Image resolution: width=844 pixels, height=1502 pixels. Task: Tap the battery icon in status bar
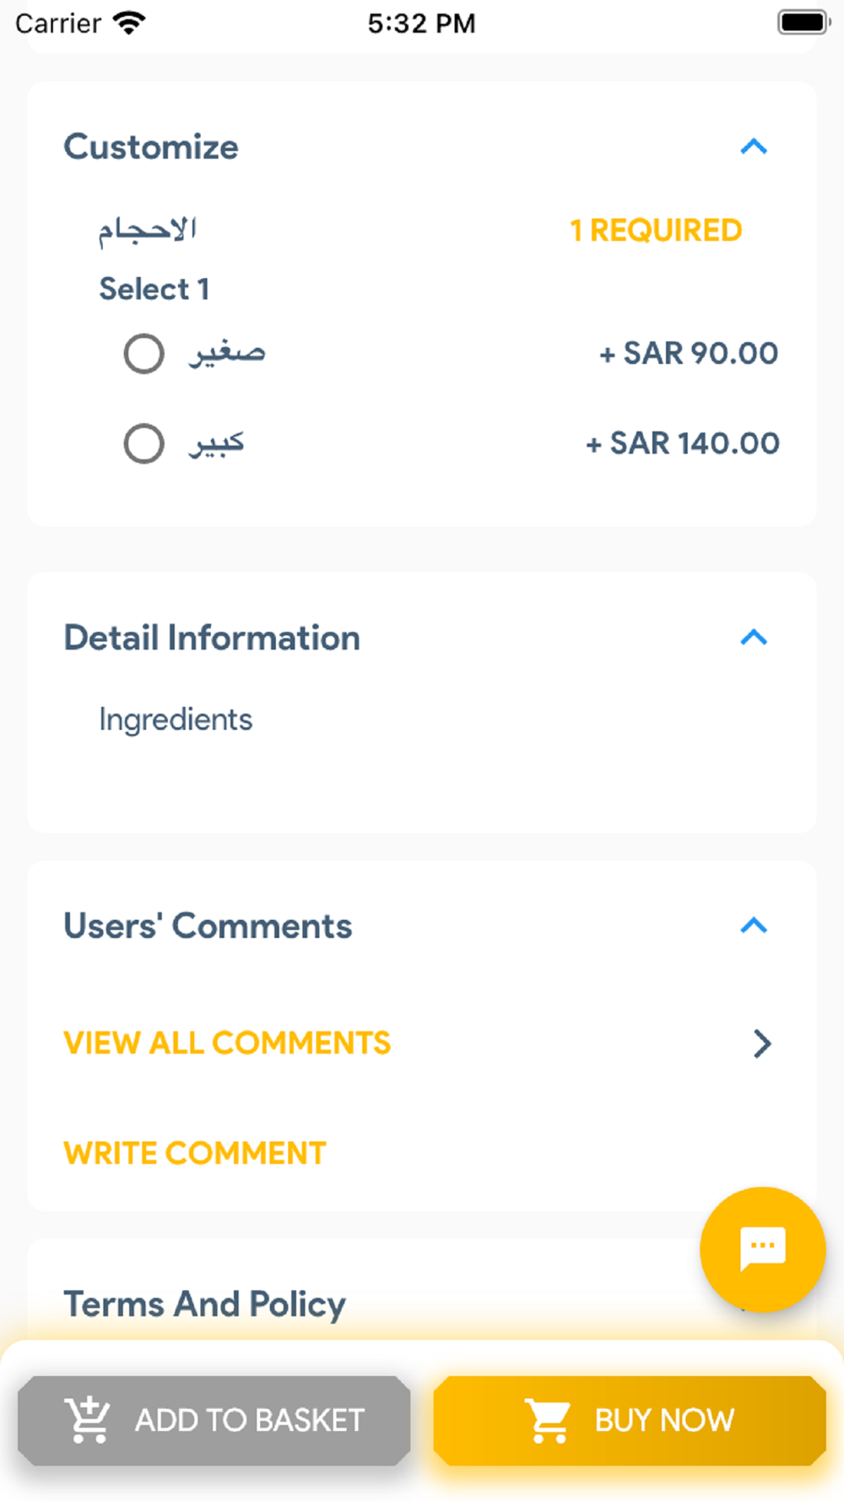tap(804, 23)
